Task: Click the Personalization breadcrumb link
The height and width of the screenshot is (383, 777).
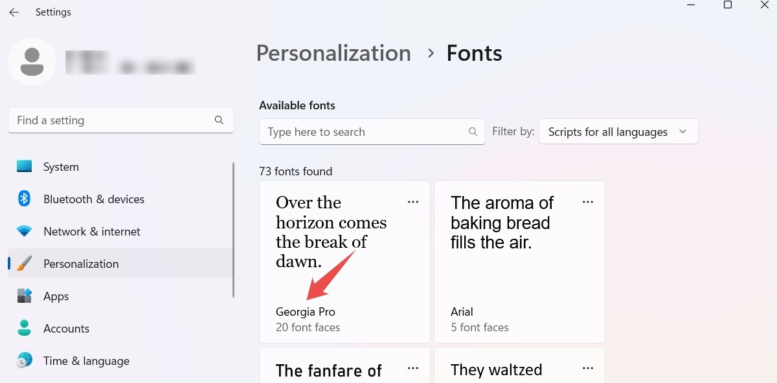Action: point(333,53)
